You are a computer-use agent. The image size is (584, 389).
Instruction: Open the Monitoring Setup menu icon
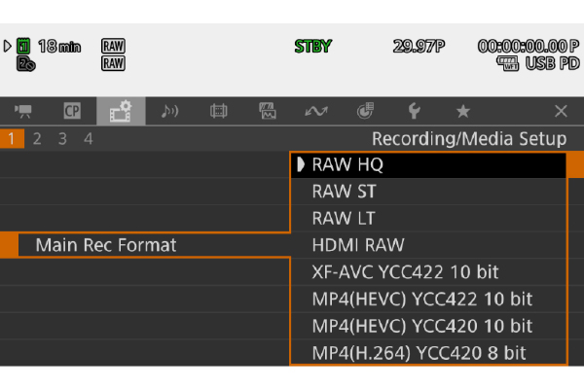pyautogui.click(x=268, y=112)
